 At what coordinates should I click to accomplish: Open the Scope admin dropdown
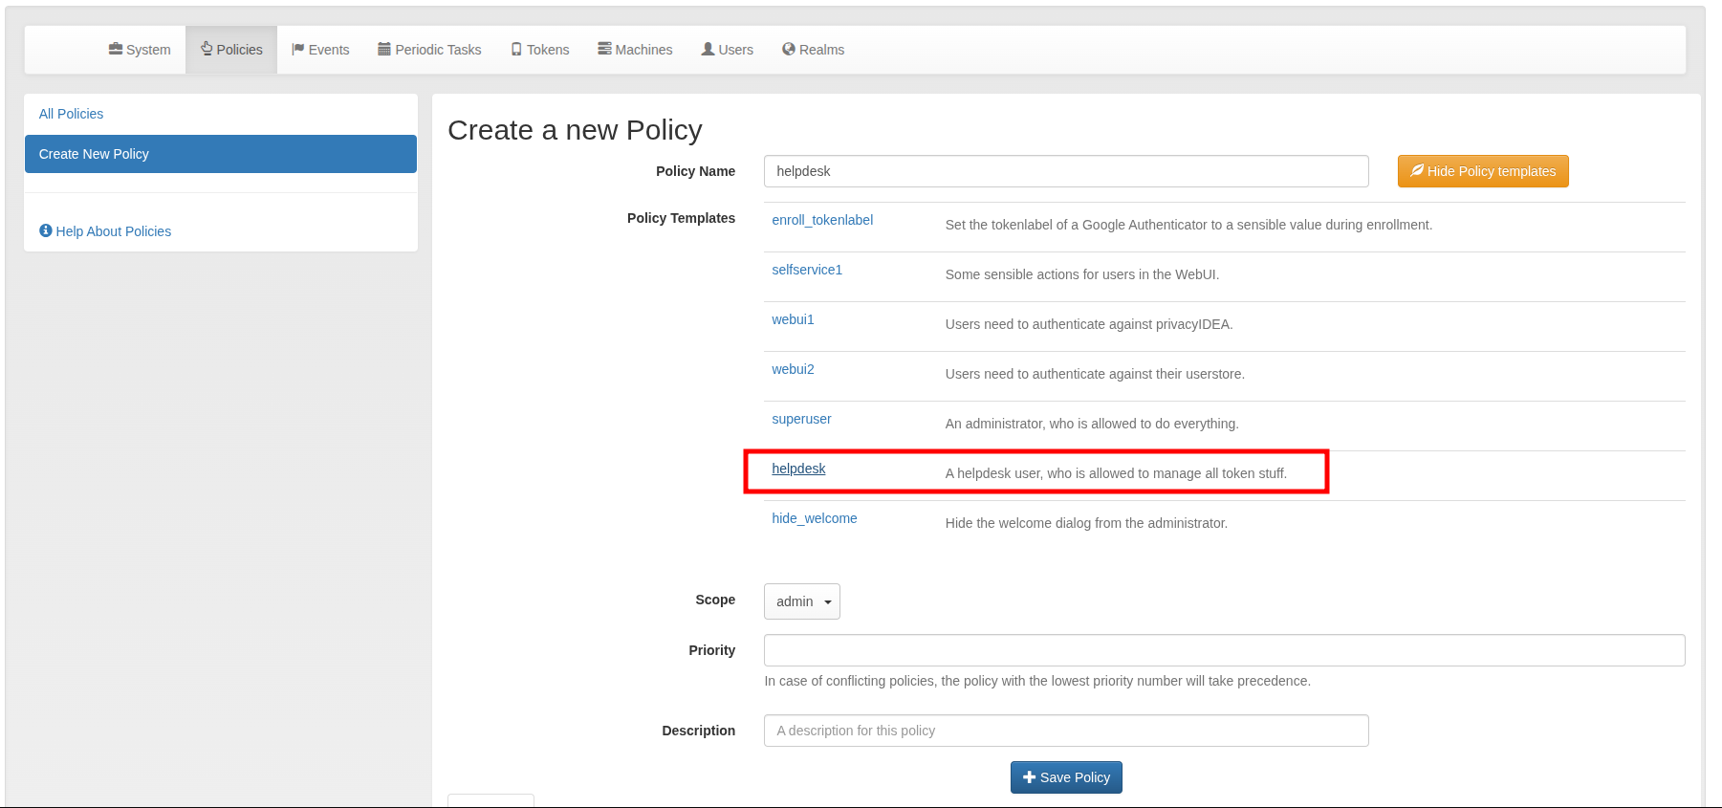point(801,601)
